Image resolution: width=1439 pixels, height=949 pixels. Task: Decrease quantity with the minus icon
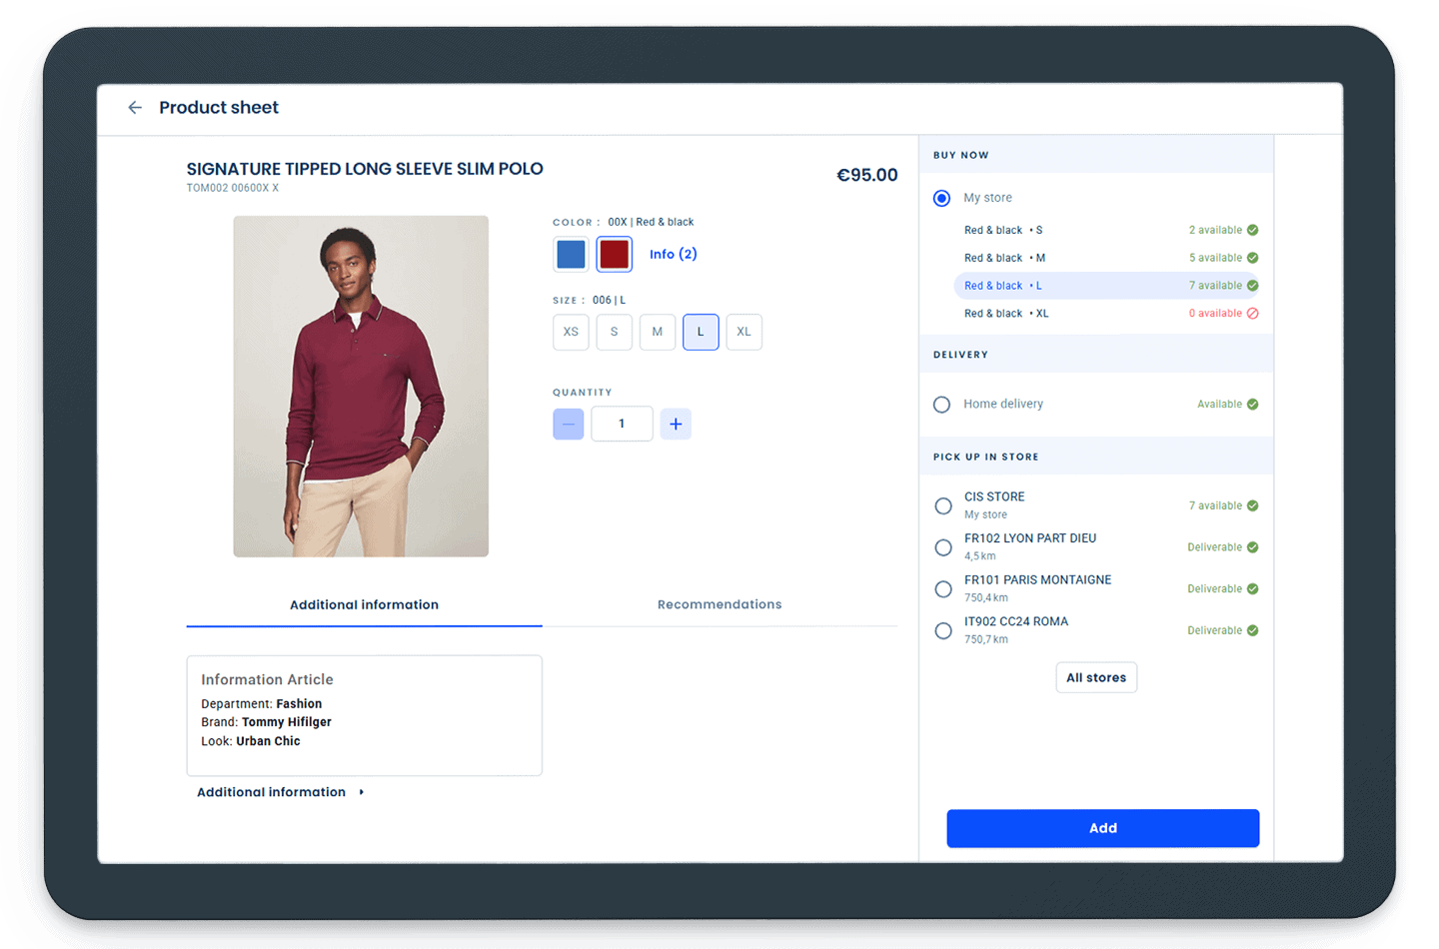(568, 425)
